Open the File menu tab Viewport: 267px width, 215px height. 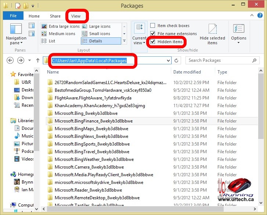13,16
